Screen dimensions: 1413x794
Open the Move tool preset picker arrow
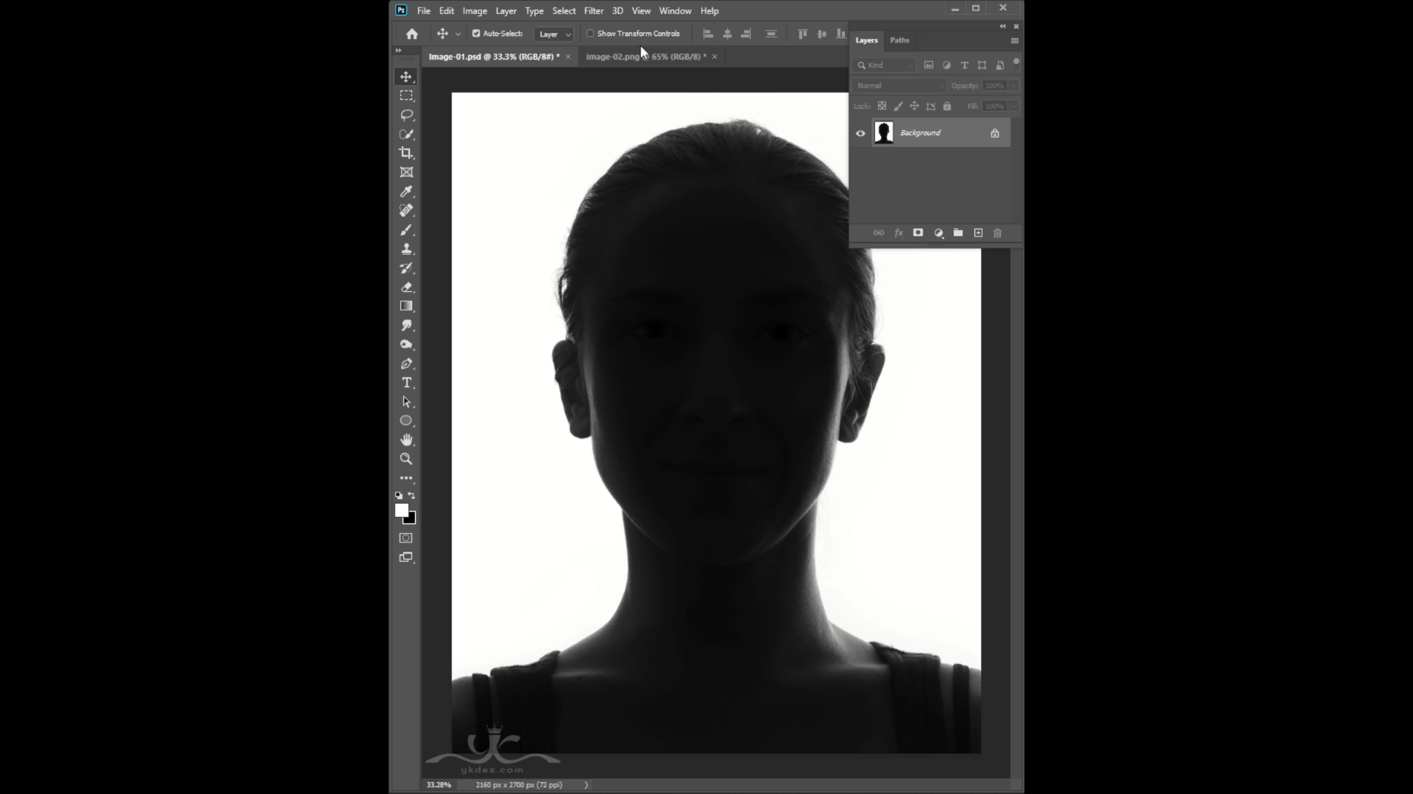tap(458, 34)
